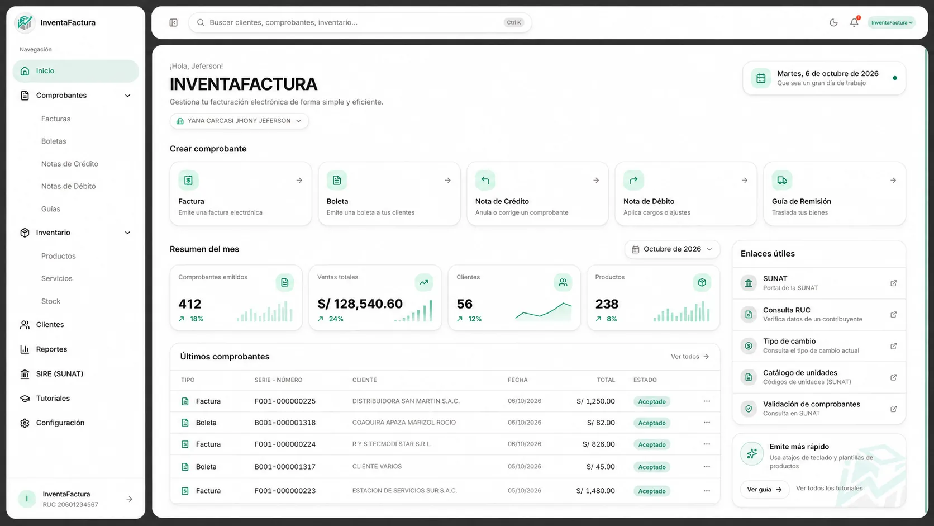Open Tipo de cambio external link icon
The width and height of the screenshot is (934, 526).
click(x=894, y=346)
